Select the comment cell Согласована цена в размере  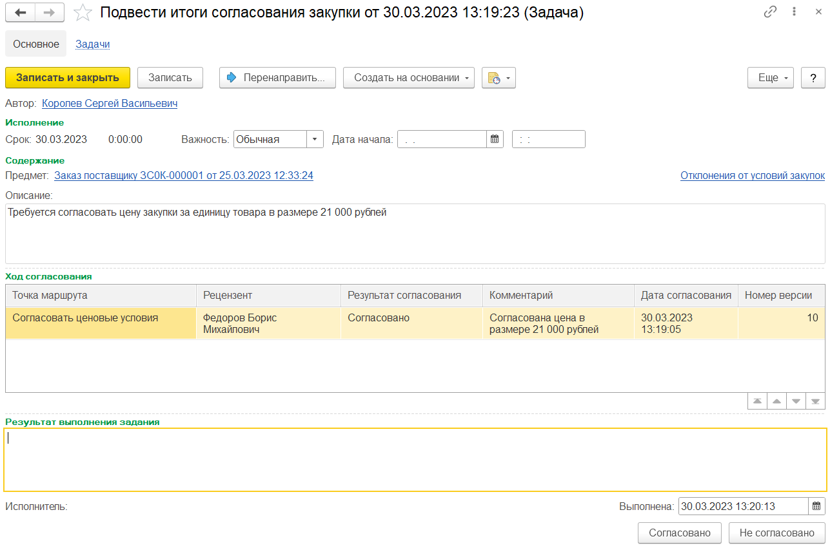pyautogui.click(x=558, y=323)
